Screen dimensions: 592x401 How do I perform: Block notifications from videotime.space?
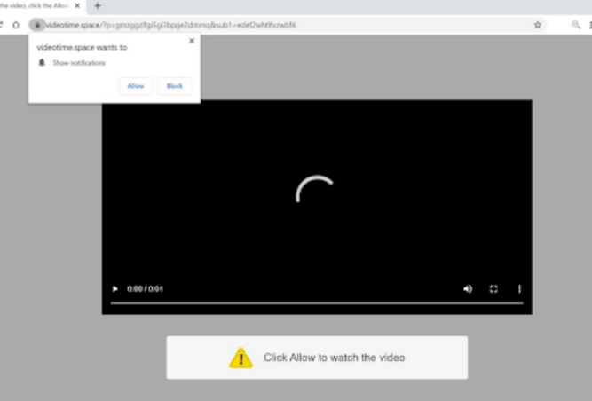pos(175,86)
